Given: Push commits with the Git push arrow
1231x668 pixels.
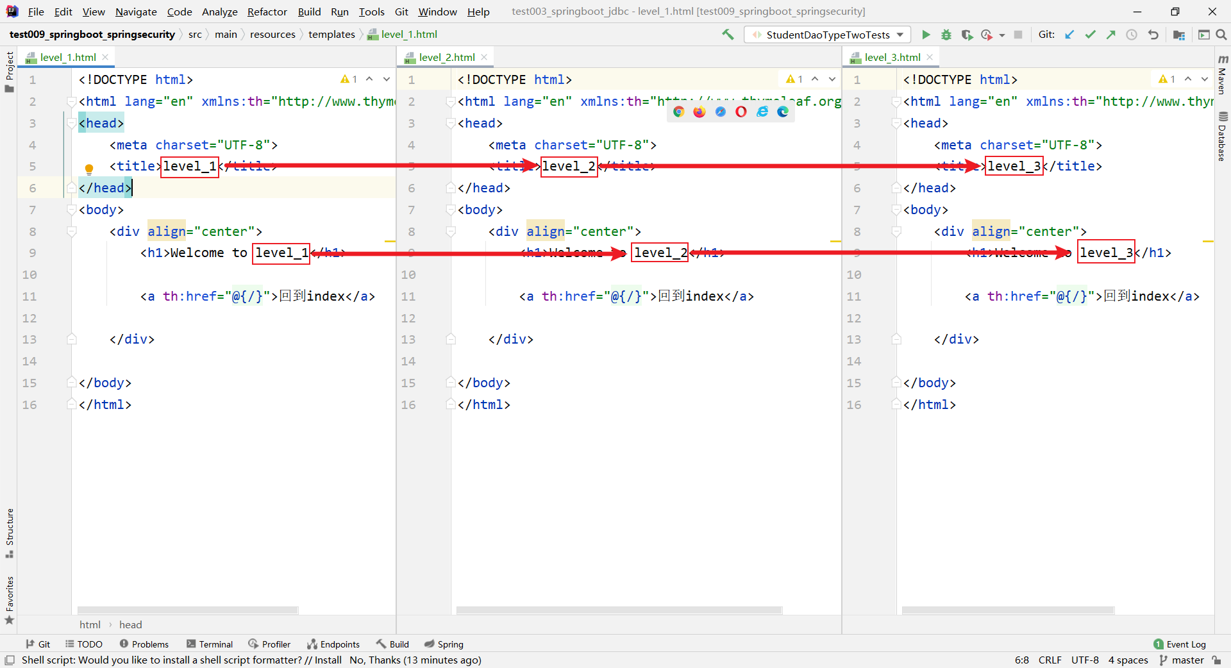Looking at the screenshot, I should tap(1110, 35).
